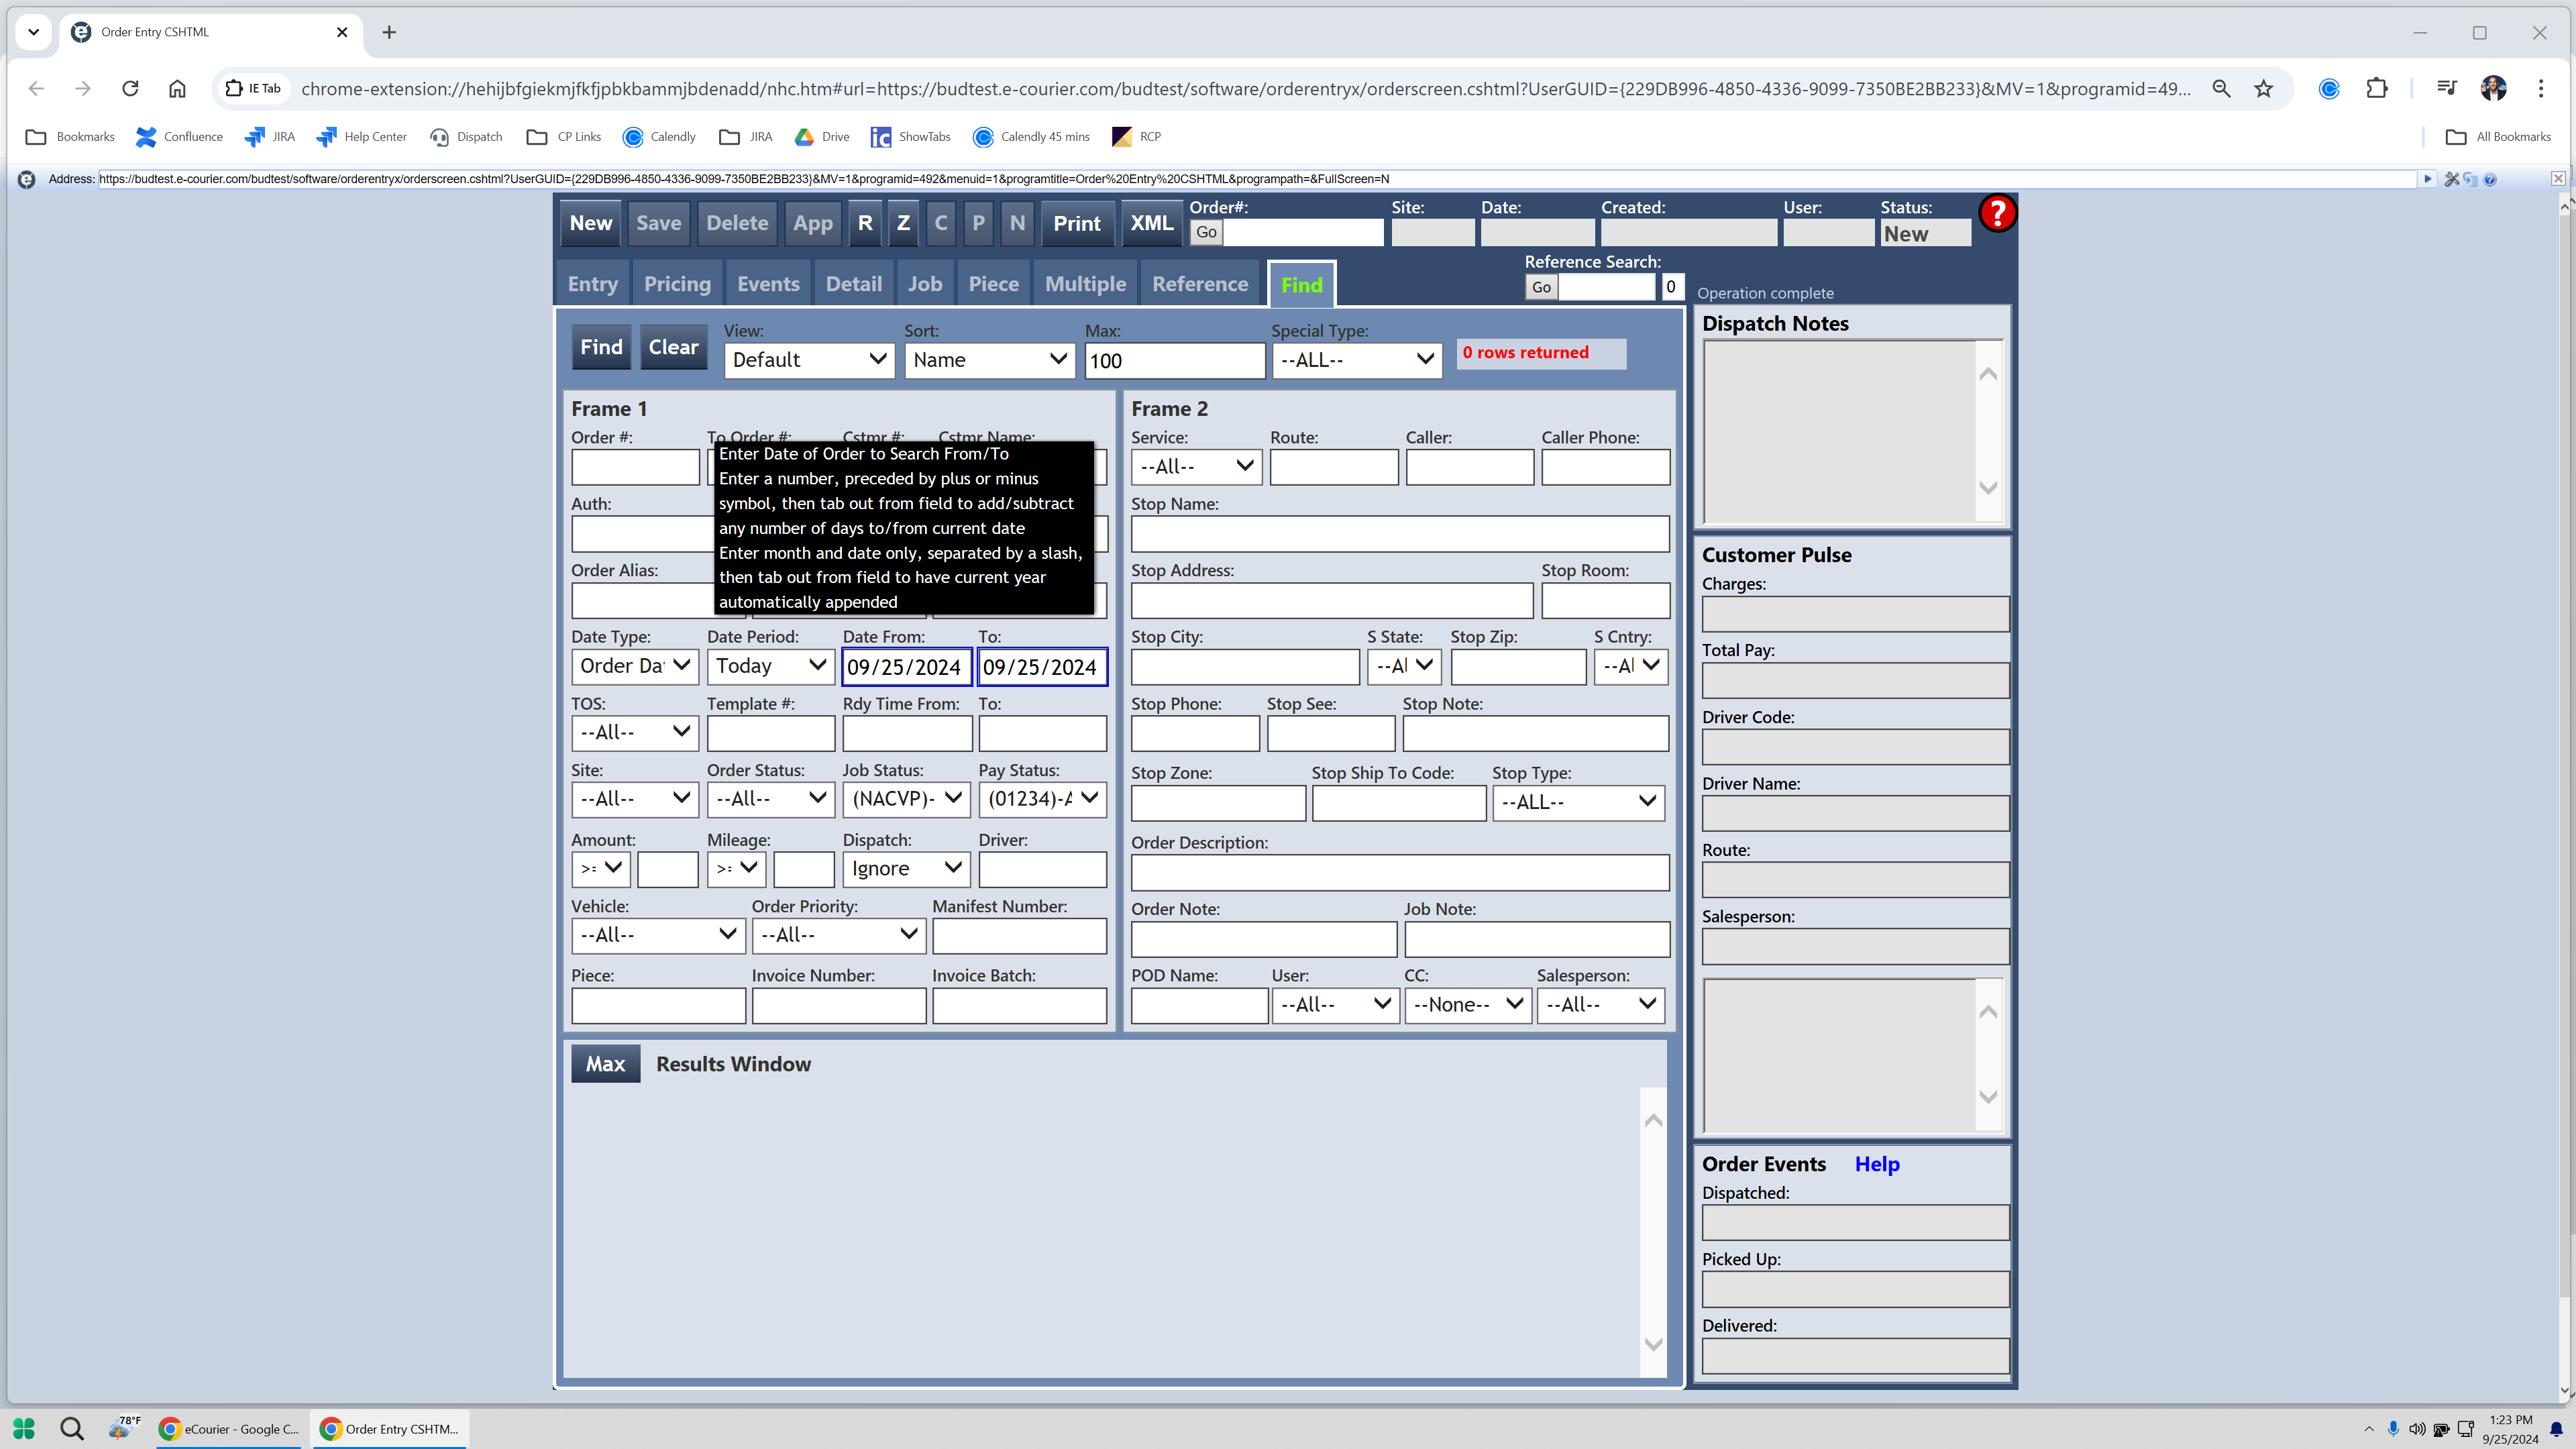Open the View dropdown showing Default
Screen dimensions: 2576x1449
click(x=809, y=360)
